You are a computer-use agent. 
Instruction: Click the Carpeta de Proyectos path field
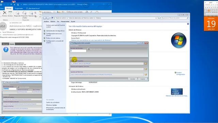point(107,64)
